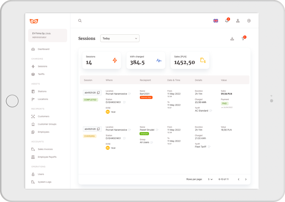Go to the previous page of sessions
This screenshot has height=202, width=285.
click(x=238, y=179)
